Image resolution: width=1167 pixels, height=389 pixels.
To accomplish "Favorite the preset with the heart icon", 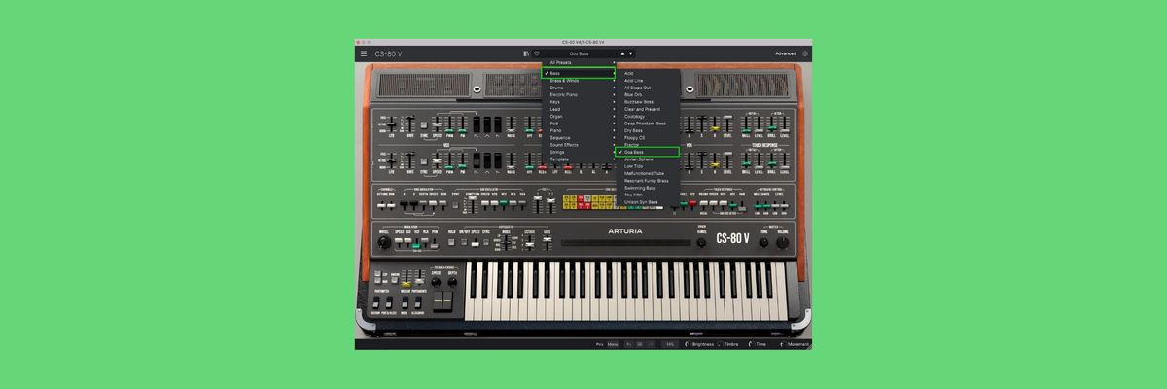I will [x=537, y=53].
